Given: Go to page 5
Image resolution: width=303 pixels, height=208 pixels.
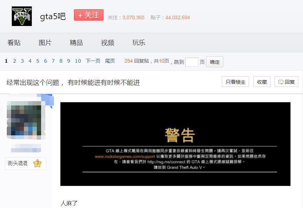Looking at the screenshot, I should click(x=38, y=61).
